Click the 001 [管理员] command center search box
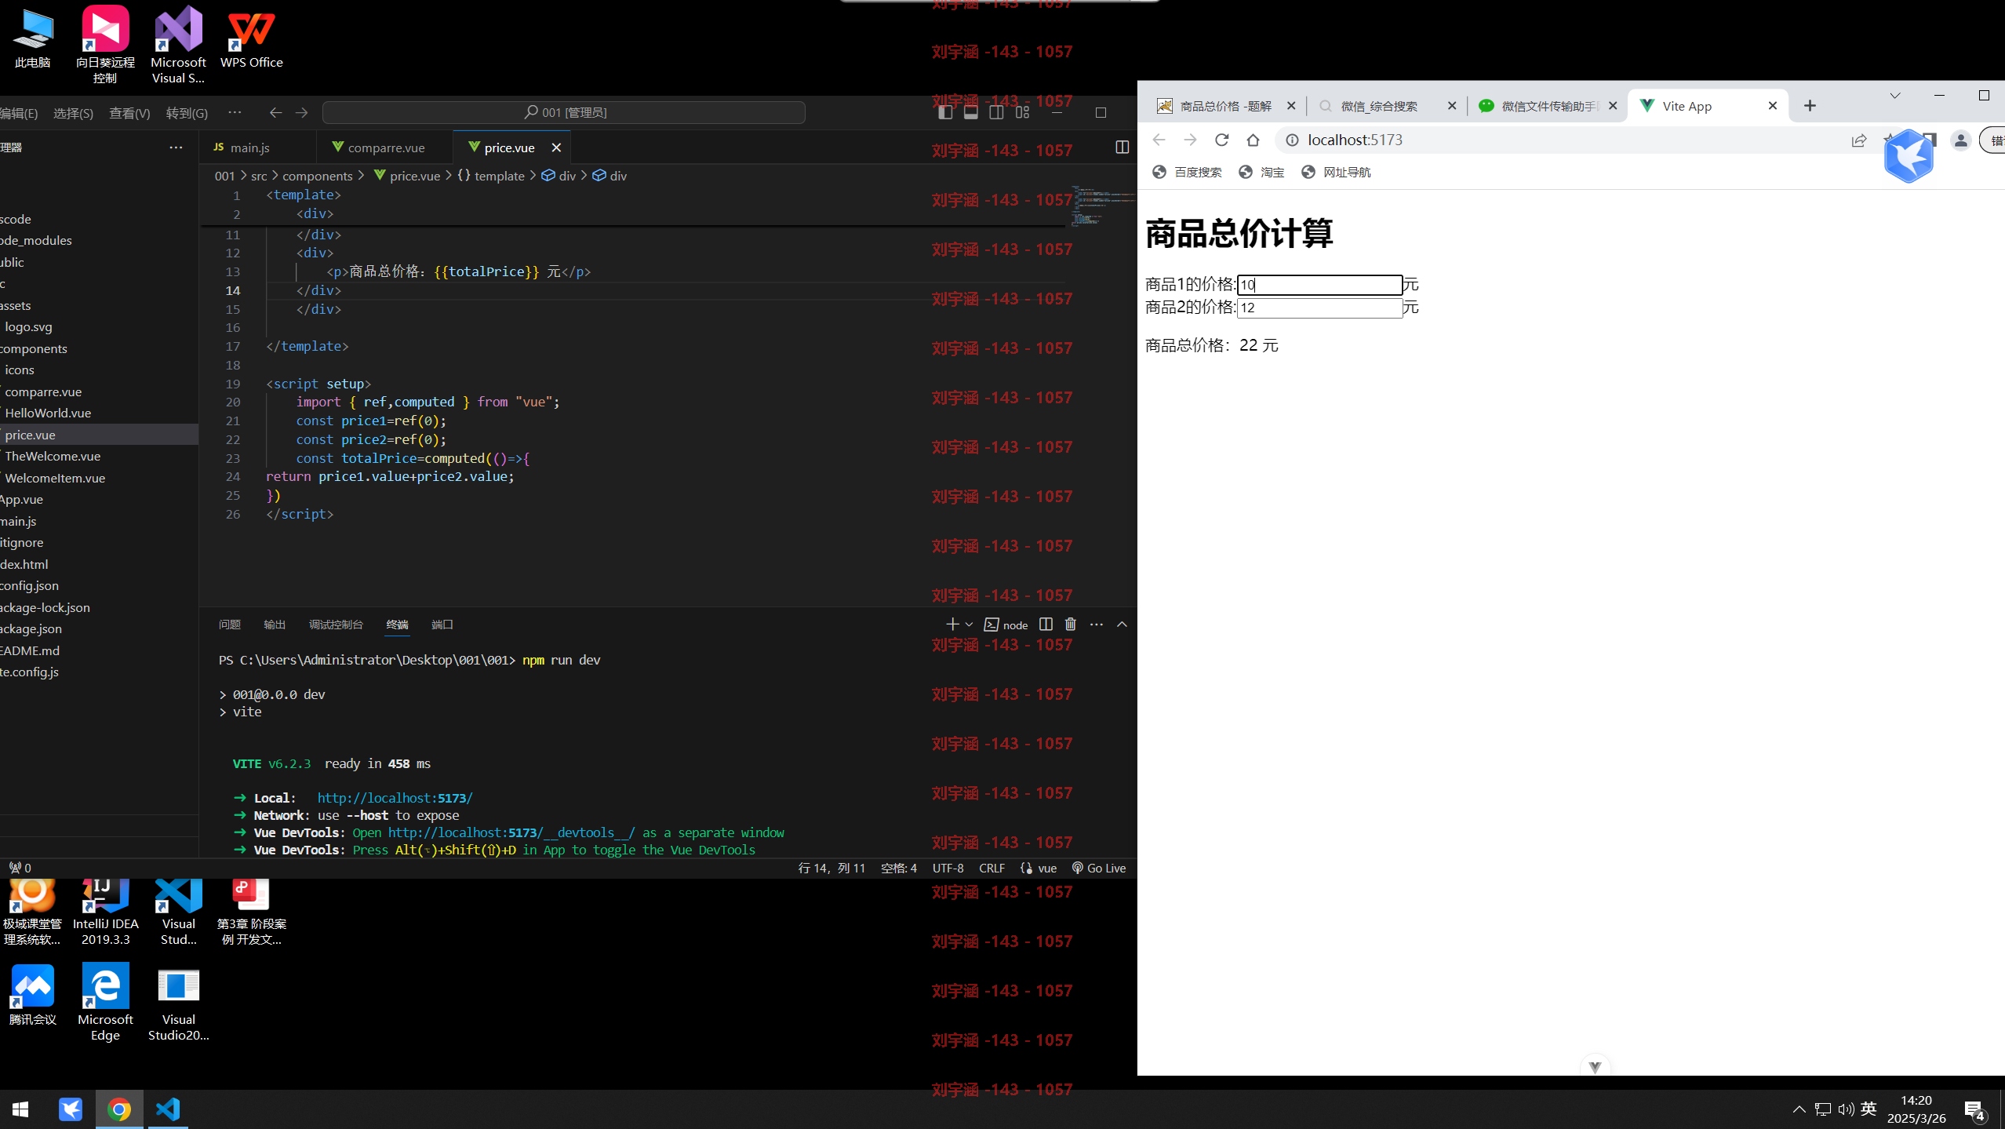Screen dimensions: 2005x1129 click(564, 112)
